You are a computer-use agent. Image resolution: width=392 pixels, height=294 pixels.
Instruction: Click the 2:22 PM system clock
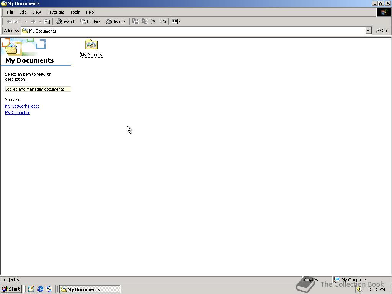(x=377, y=289)
